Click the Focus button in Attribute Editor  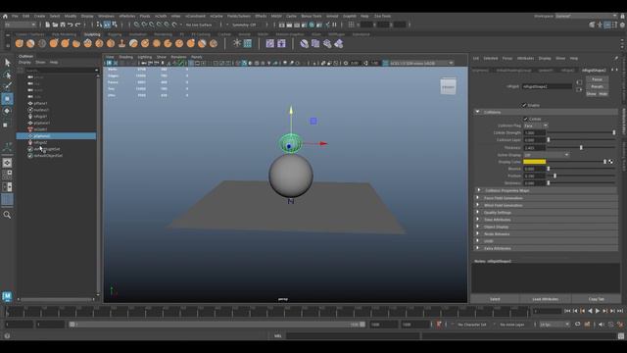click(x=597, y=79)
